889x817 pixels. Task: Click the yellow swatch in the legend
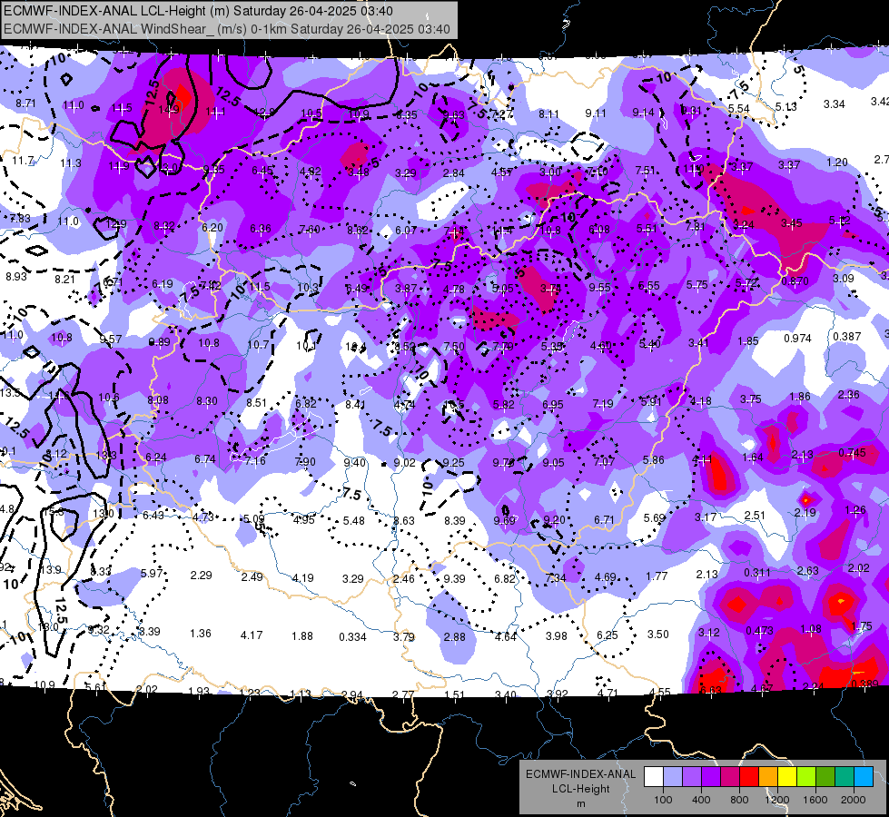[x=787, y=777]
